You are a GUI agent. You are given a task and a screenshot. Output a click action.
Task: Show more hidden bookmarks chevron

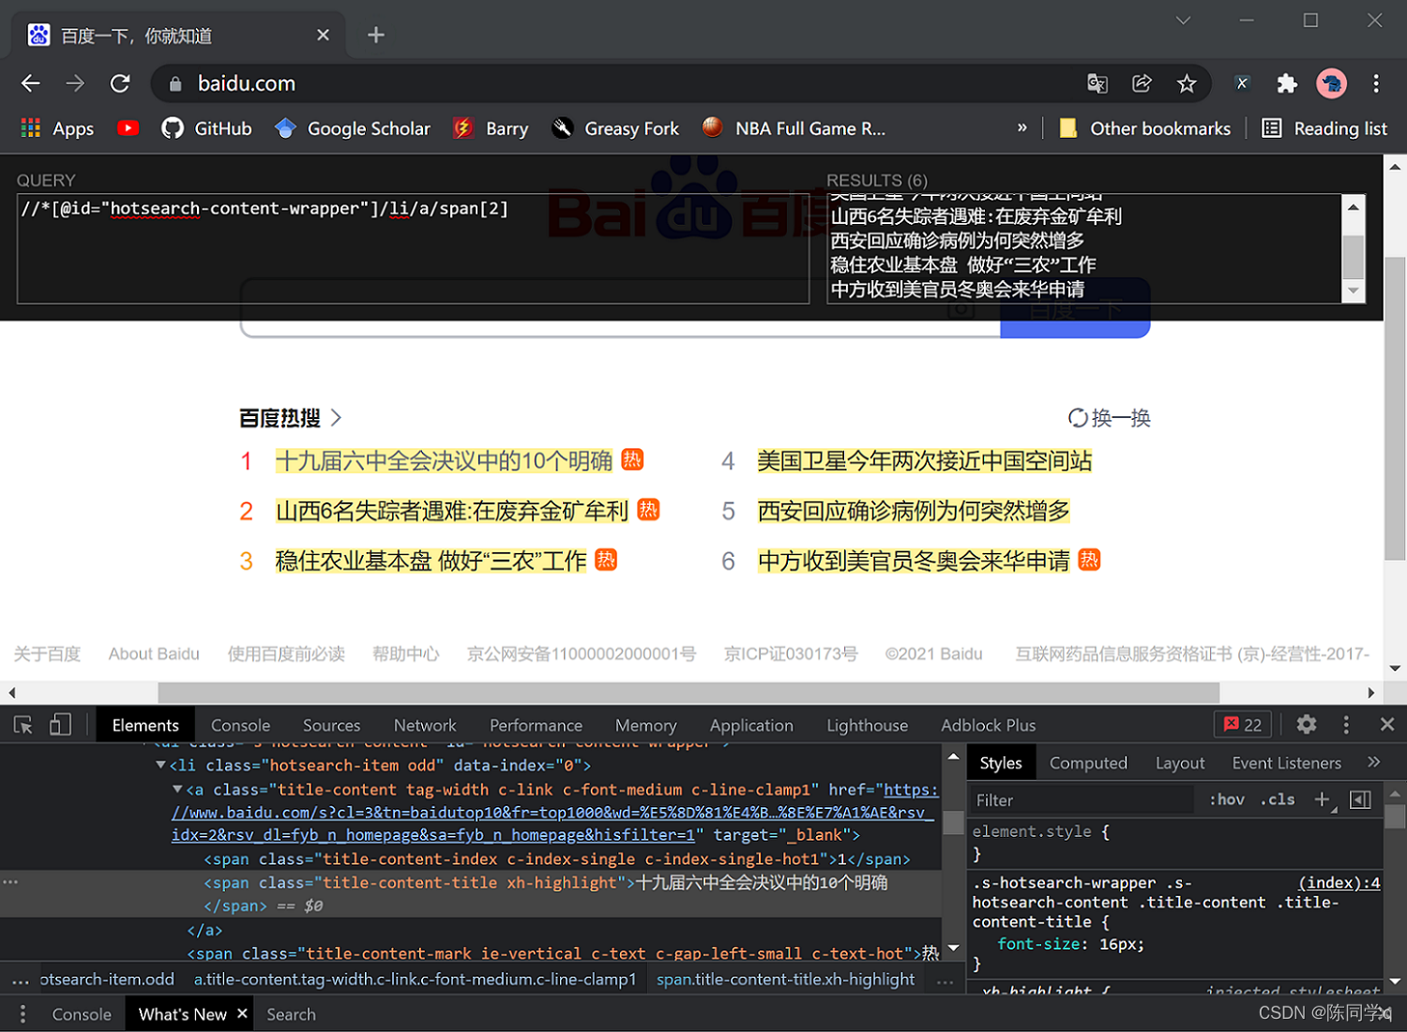(x=1021, y=128)
